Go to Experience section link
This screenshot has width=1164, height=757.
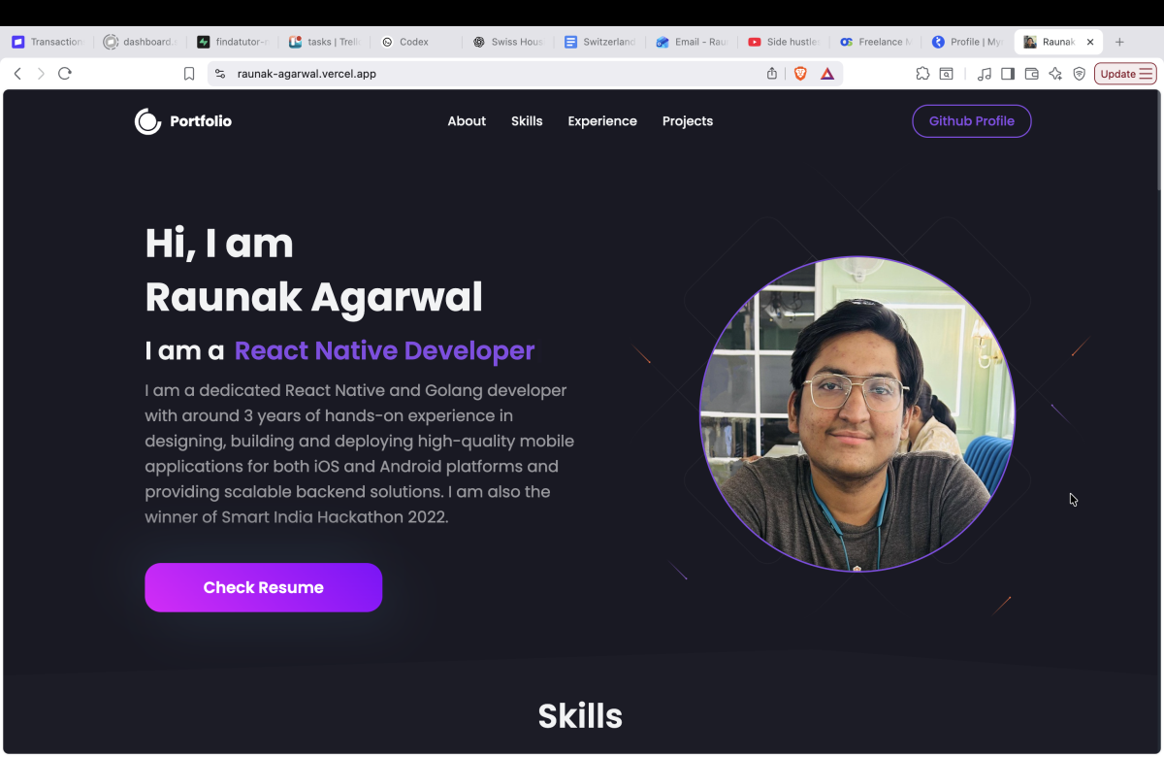click(602, 121)
